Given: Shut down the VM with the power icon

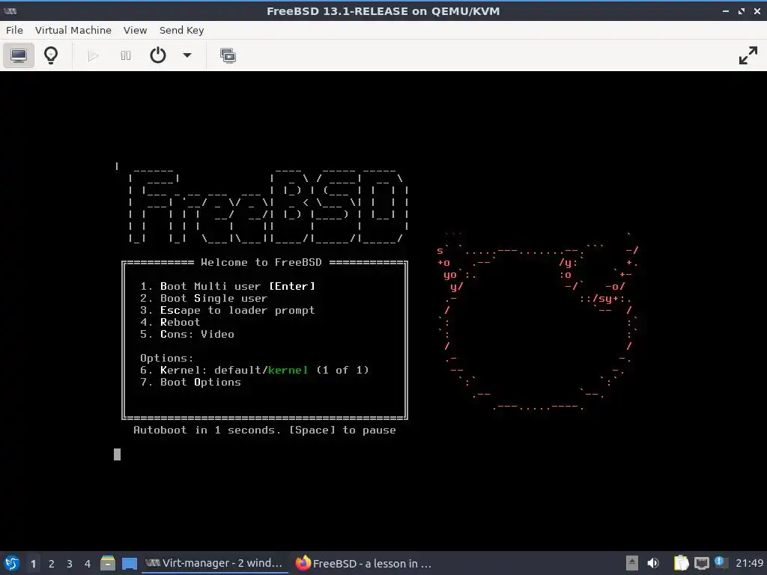Looking at the screenshot, I should (157, 55).
